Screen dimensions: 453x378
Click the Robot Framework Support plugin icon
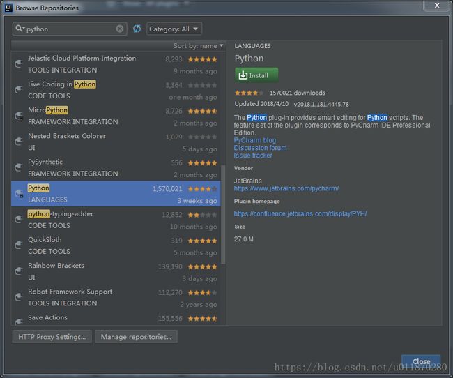tap(19, 296)
